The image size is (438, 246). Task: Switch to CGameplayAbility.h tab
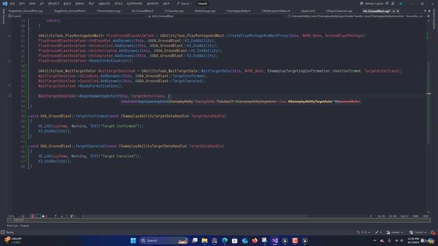[x=239, y=11]
